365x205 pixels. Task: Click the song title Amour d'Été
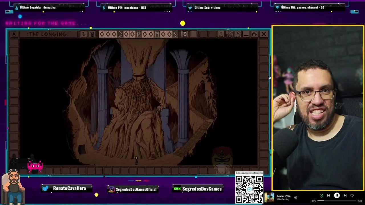point(283,196)
